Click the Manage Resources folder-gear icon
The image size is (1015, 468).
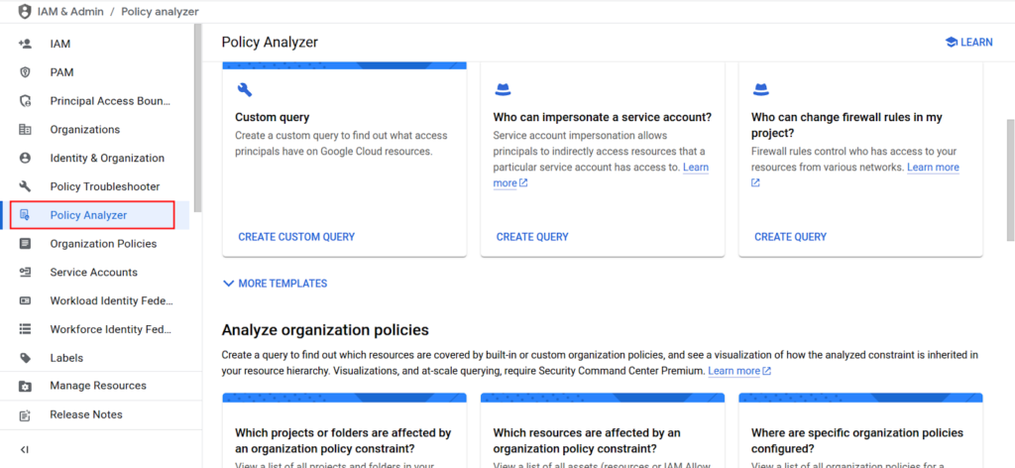25,386
